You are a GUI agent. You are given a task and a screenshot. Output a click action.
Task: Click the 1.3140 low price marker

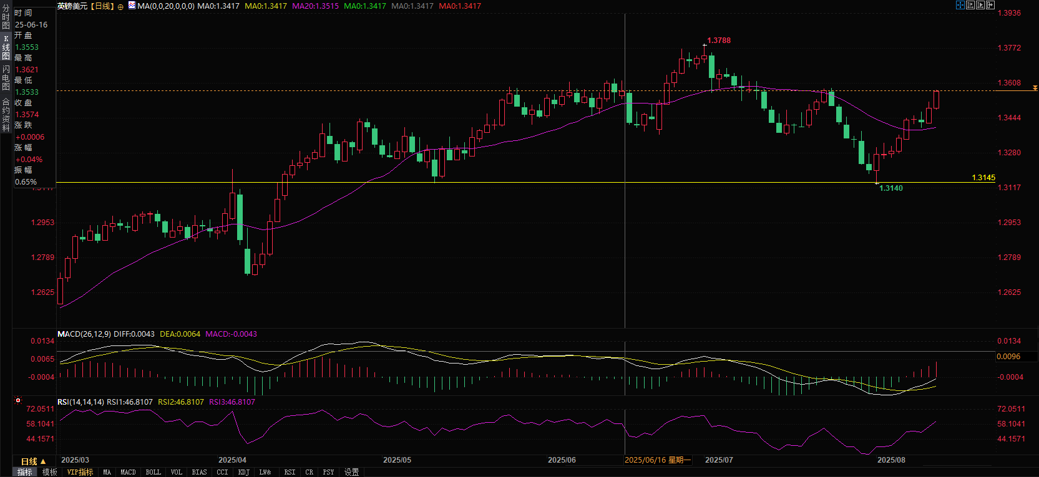pyautogui.click(x=891, y=188)
